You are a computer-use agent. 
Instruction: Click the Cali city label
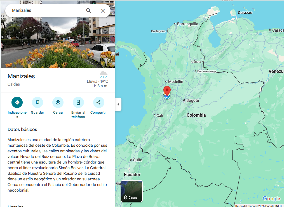pos(159,116)
